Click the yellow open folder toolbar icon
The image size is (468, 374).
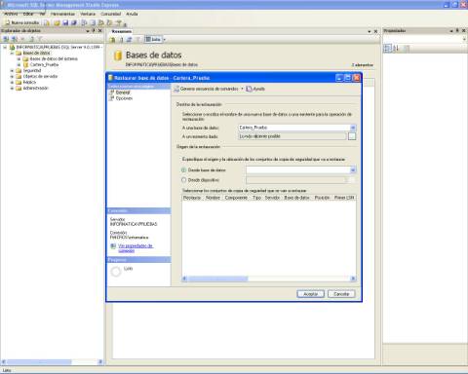(x=57, y=22)
